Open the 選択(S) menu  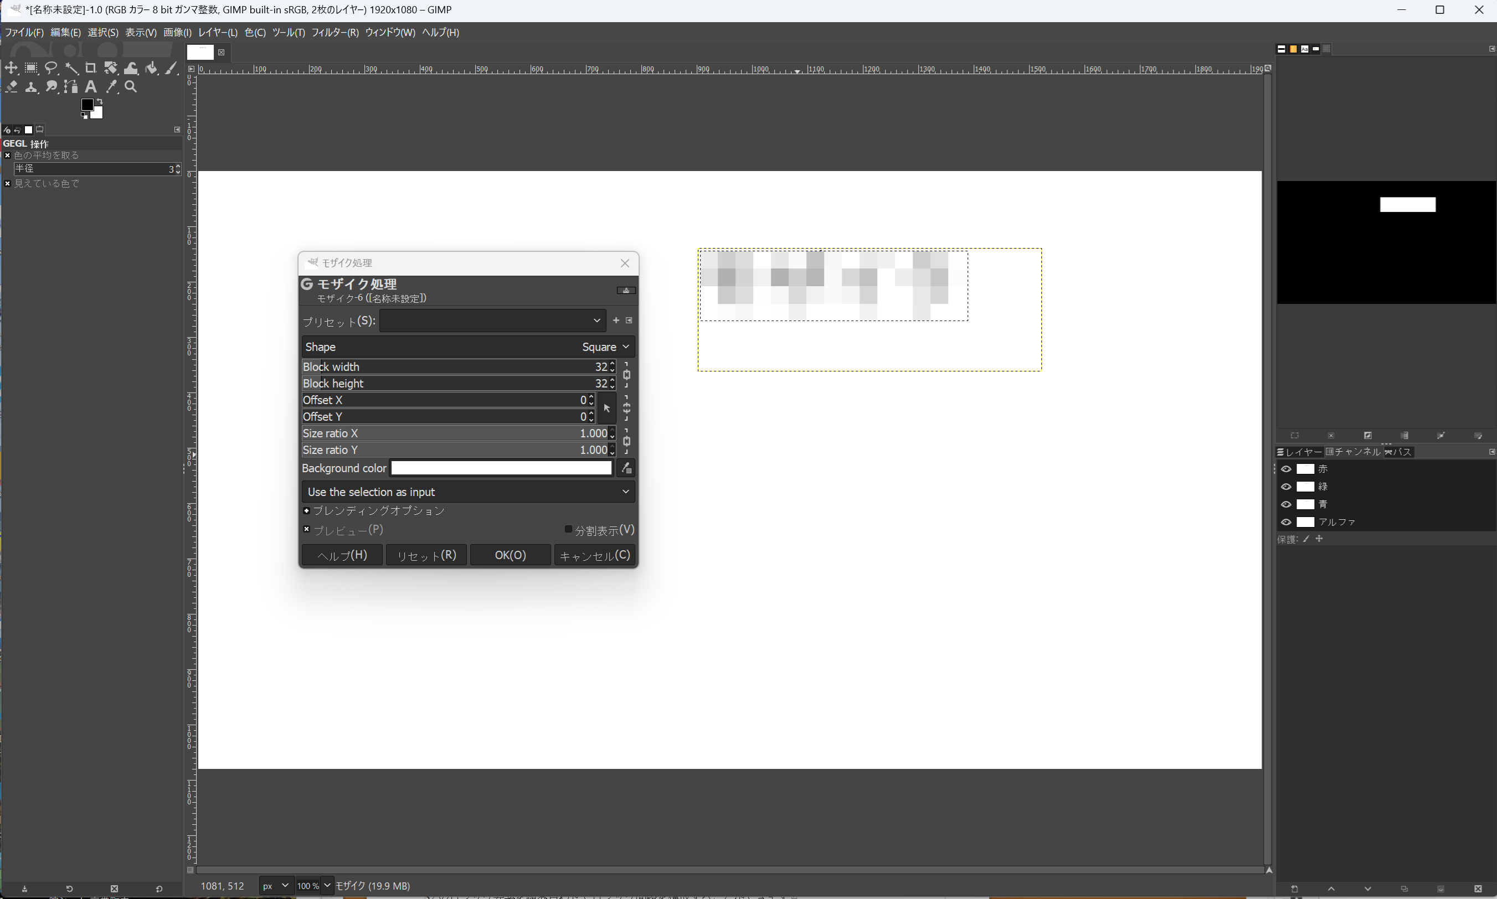103,33
